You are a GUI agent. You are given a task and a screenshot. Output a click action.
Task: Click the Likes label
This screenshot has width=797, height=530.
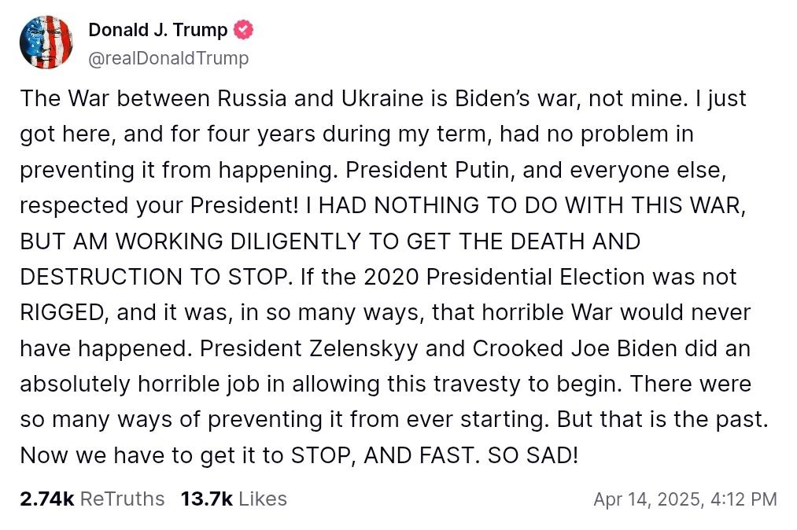pyautogui.click(x=263, y=499)
